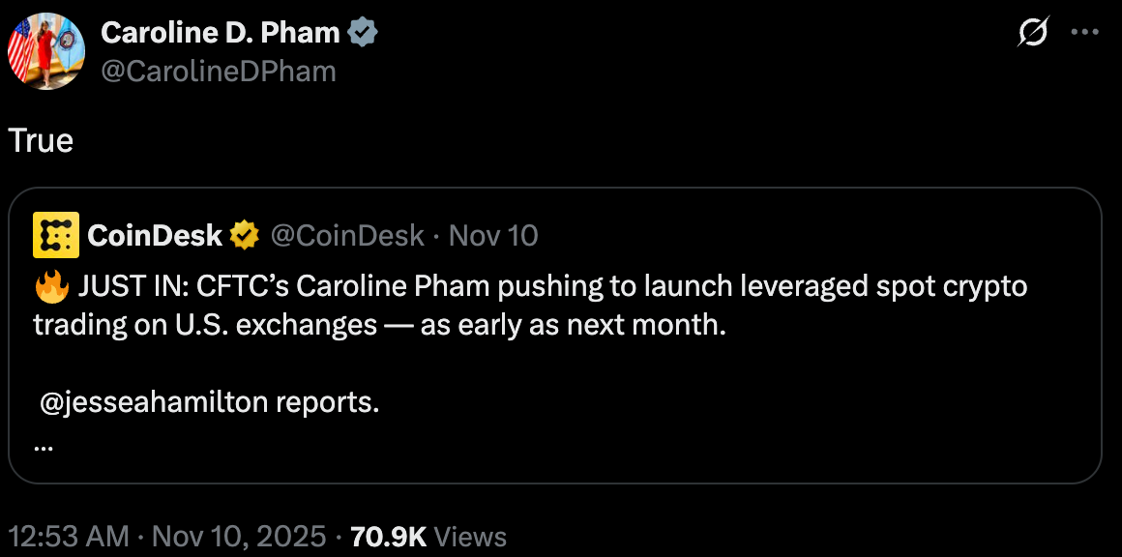The width and height of the screenshot is (1122, 557).
Task: Click the "True" post text
Action: (x=41, y=141)
